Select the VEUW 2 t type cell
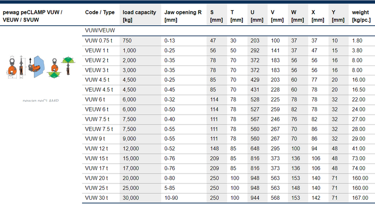 point(97,60)
